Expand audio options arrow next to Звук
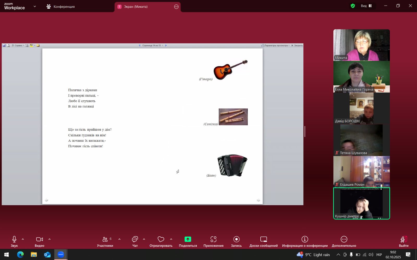The width and height of the screenshot is (417, 260). point(23,239)
